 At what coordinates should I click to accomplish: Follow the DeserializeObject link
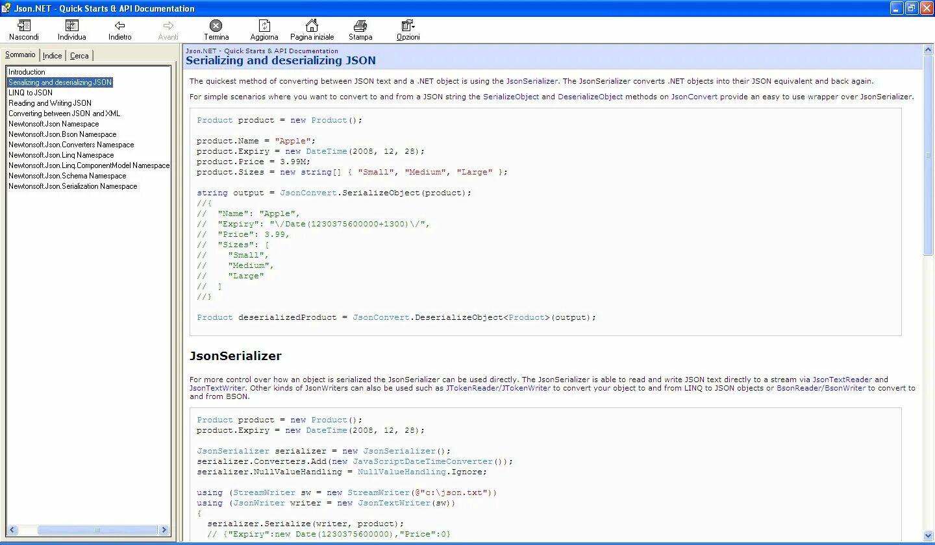point(590,97)
